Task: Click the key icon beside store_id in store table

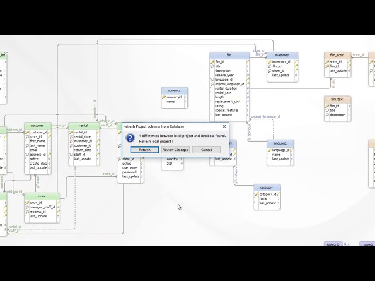Action: (27, 203)
